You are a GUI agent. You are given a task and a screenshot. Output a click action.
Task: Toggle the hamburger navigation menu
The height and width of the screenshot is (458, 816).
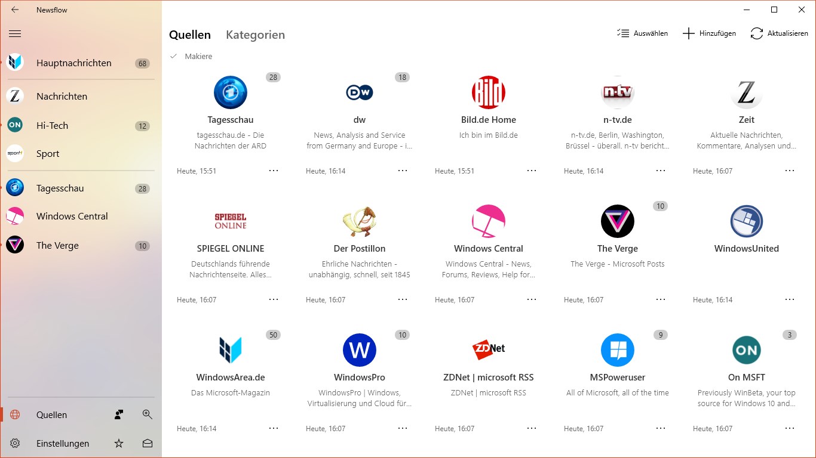pos(15,34)
